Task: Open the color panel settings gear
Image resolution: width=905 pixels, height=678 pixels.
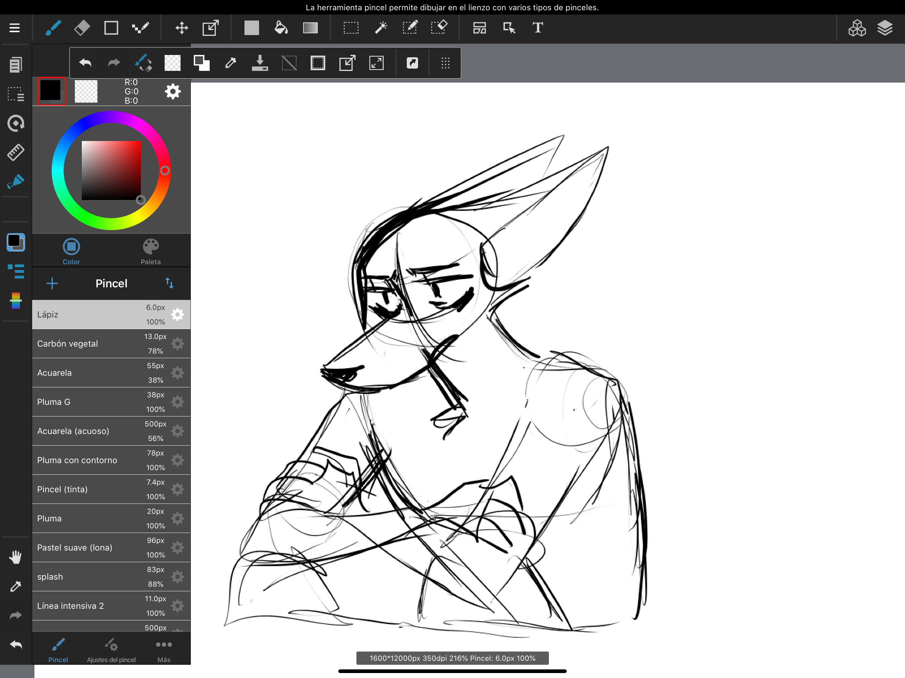Action: tap(173, 91)
